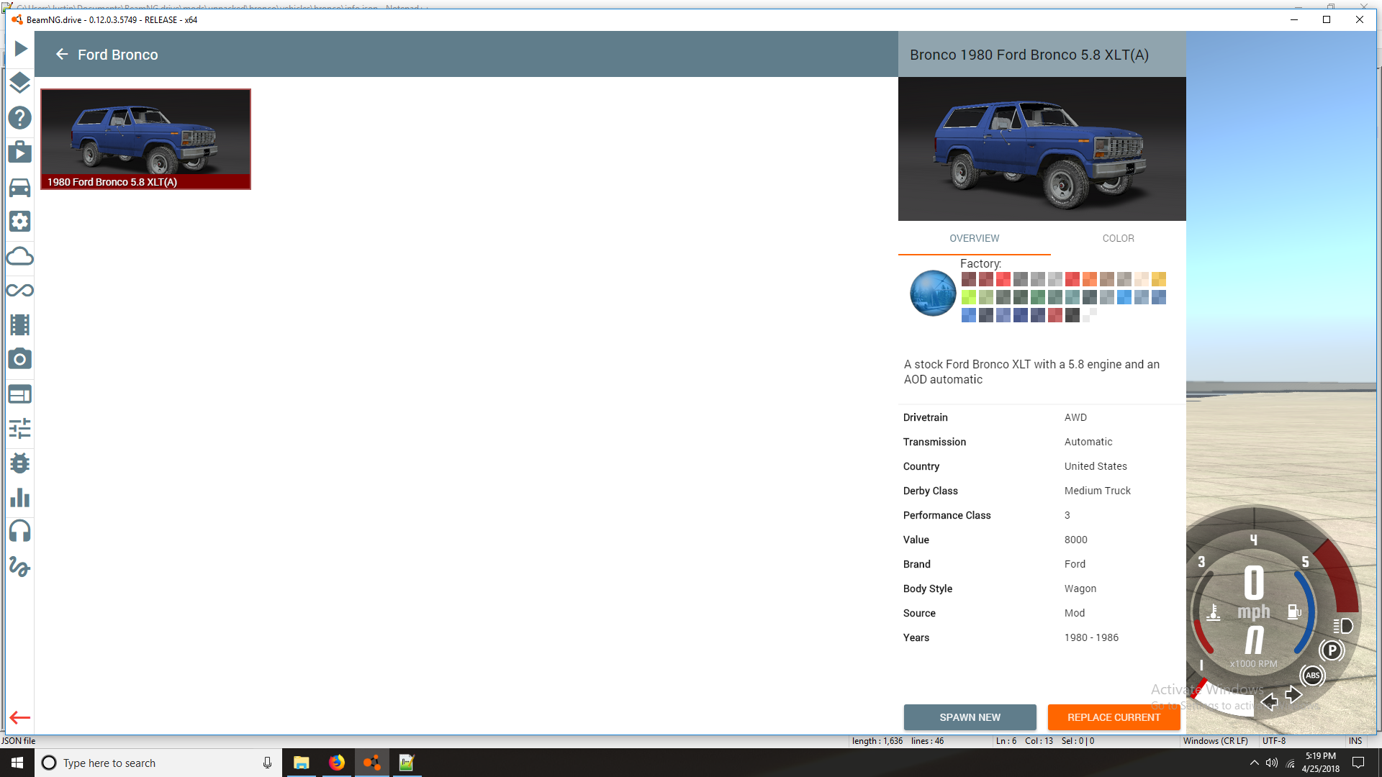The width and height of the screenshot is (1382, 777).
Task: Switch to the OVERVIEW tab
Action: click(974, 238)
